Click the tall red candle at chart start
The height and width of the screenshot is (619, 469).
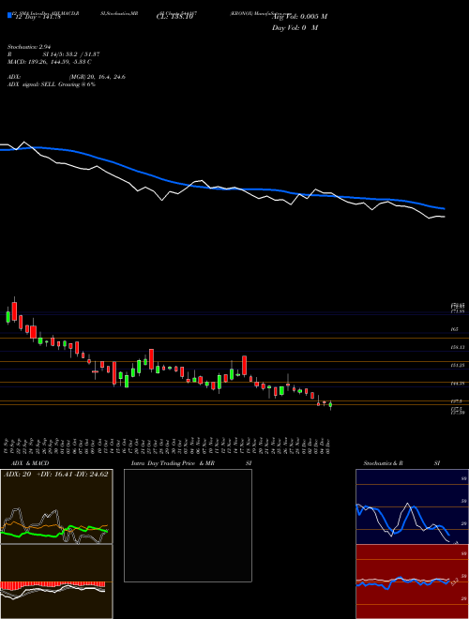coord(15,311)
